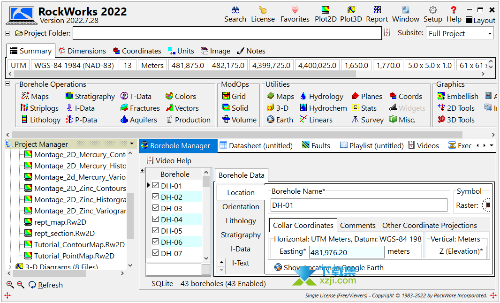This screenshot has width=500, height=303.
Task: Show more manager tabs right arrow
Action: point(485,145)
